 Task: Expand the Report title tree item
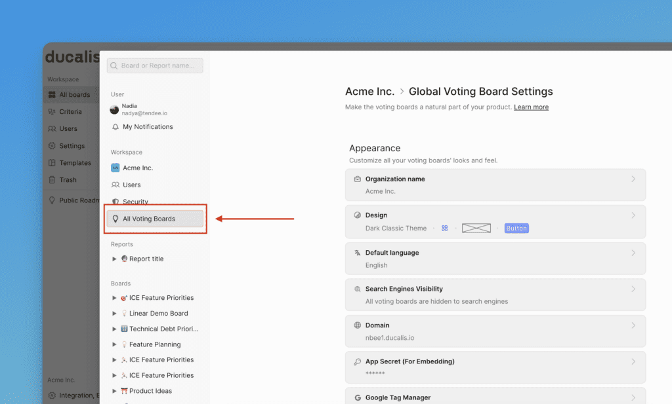pyautogui.click(x=115, y=259)
